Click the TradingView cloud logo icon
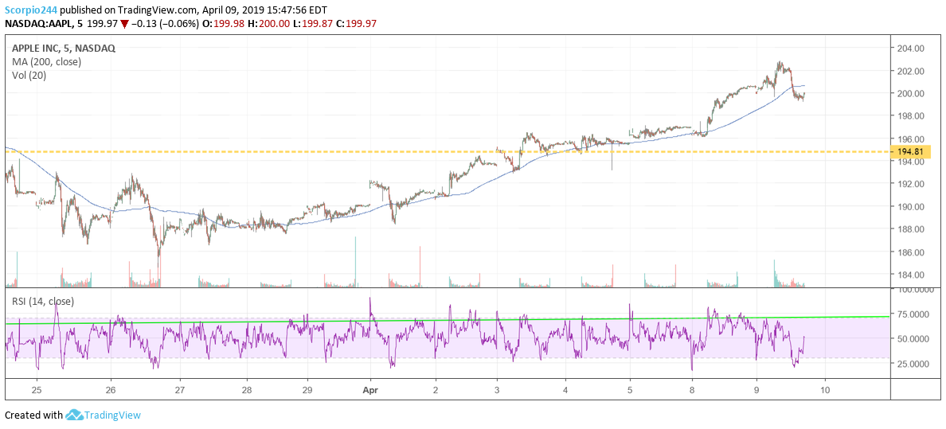The width and height of the screenshot is (946, 429). click(x=73, y=415)
